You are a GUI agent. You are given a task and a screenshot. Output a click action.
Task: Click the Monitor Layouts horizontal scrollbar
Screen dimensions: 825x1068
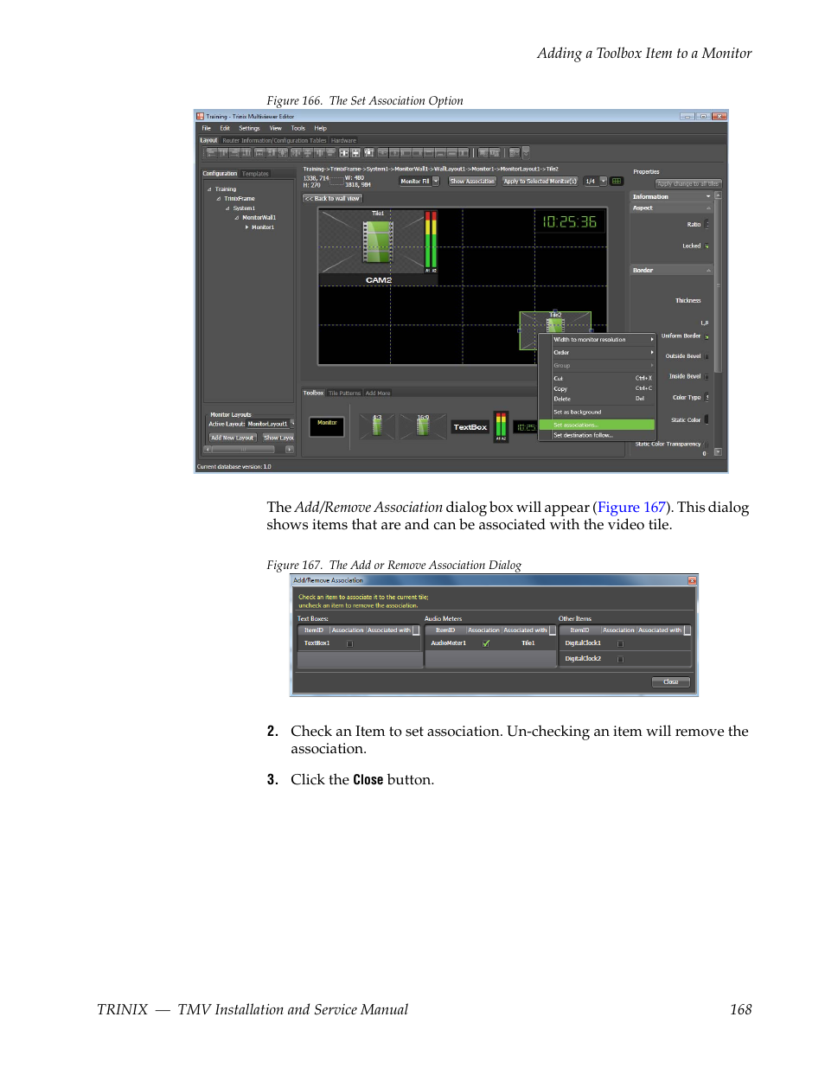tap(249, 449)
